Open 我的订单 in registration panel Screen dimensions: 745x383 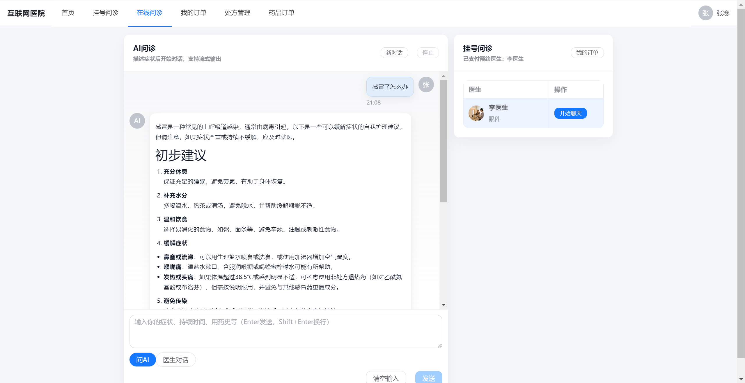[x=587, y=53]
